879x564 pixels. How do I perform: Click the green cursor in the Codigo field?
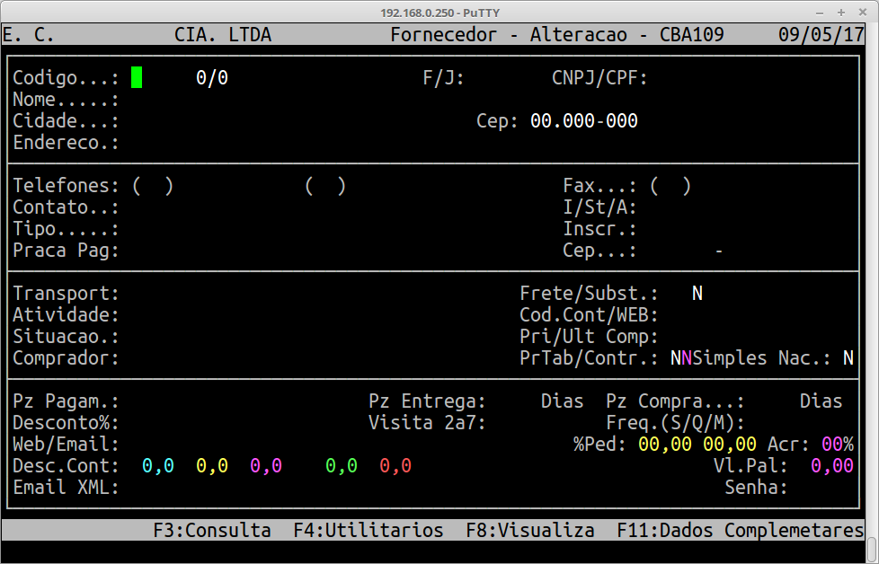137,78
